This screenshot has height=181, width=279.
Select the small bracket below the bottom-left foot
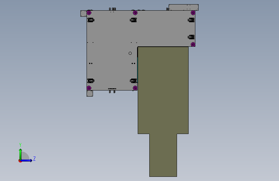(90, 93)
